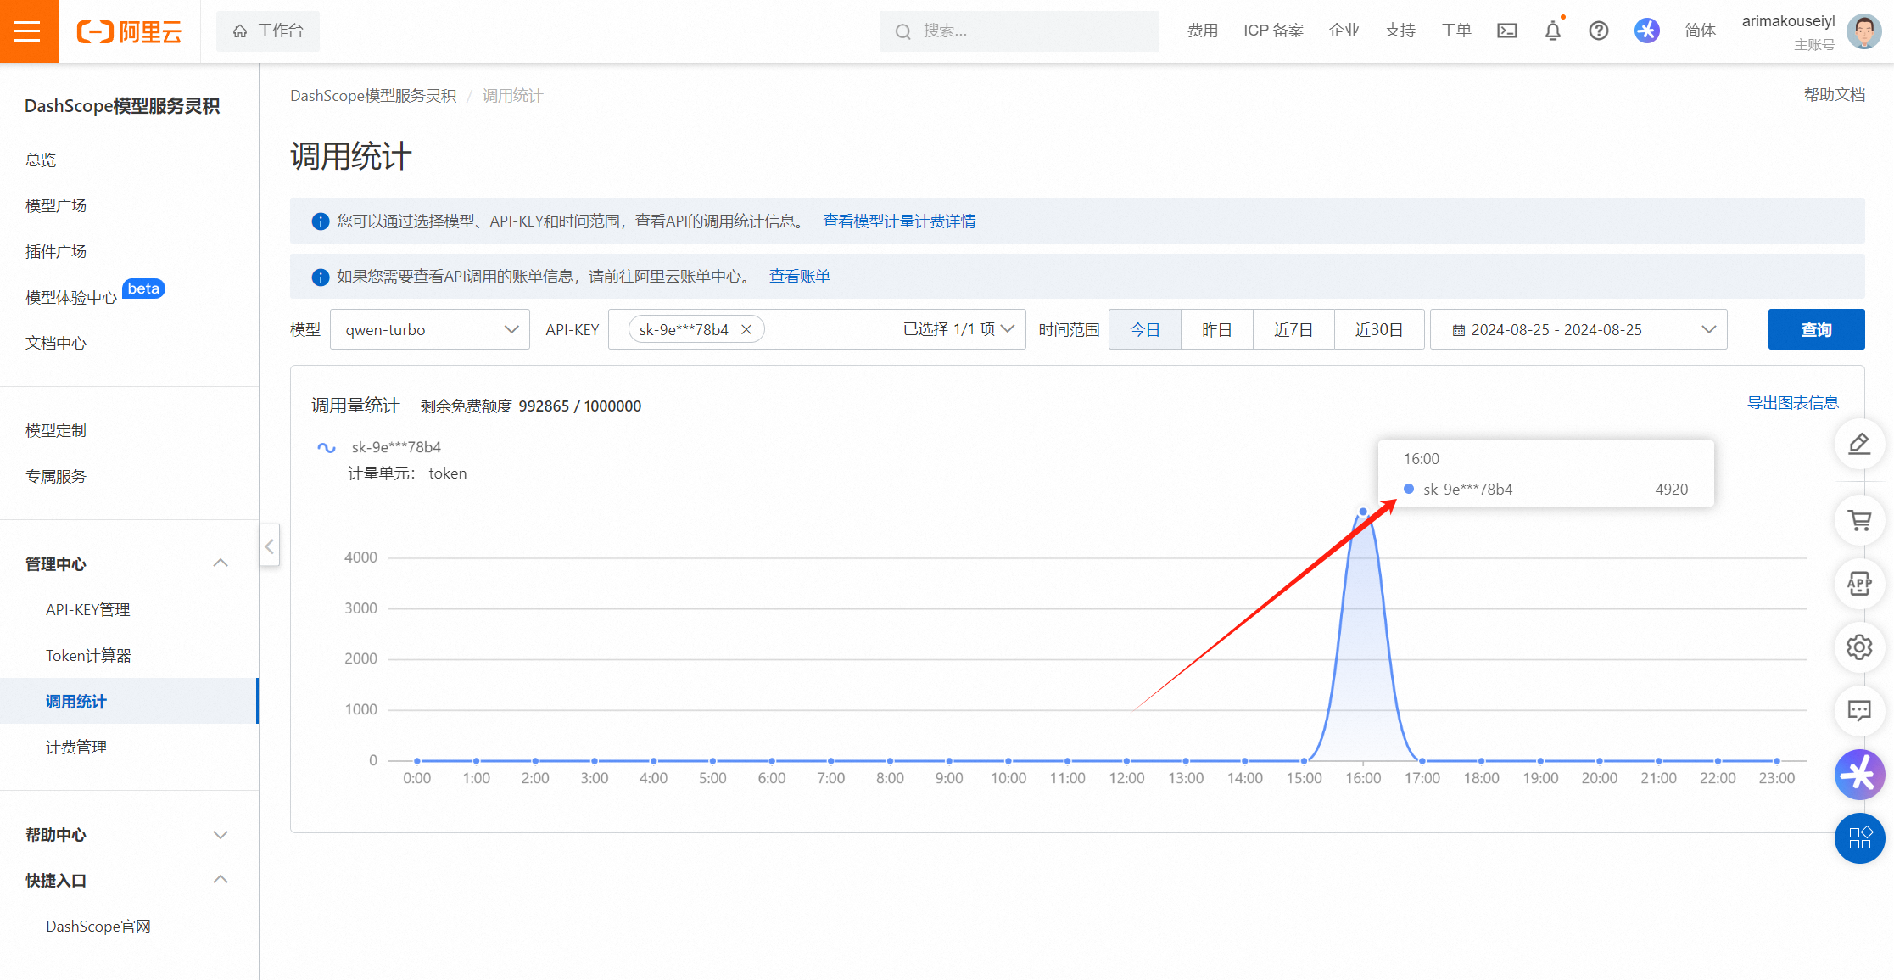1894x980 pixels.
Task: Go to API-KEY管理
Action: (88, 609)
